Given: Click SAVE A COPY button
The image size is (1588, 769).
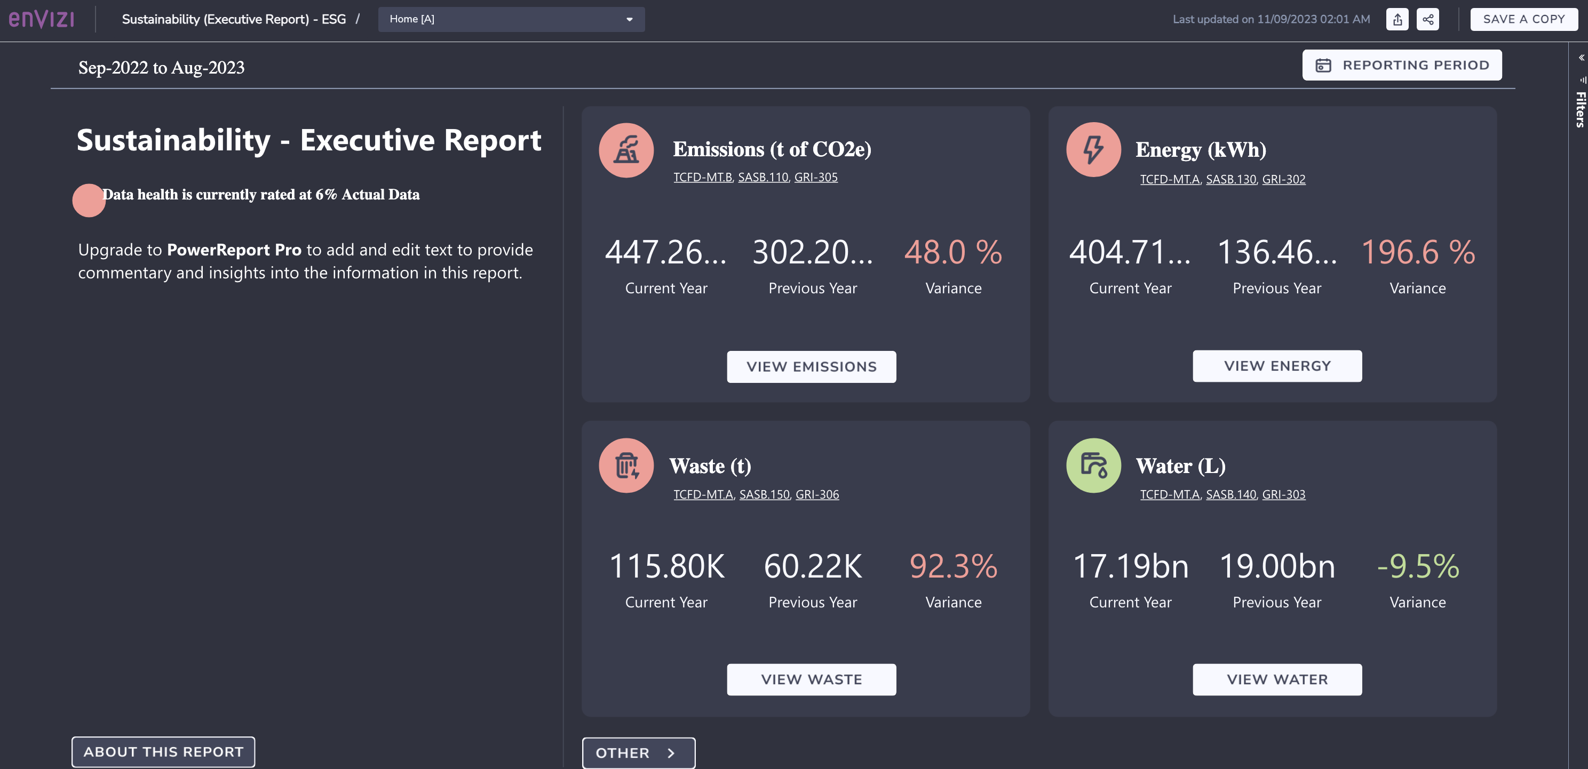Looking at the screenshot, I should click(1523, 19).
